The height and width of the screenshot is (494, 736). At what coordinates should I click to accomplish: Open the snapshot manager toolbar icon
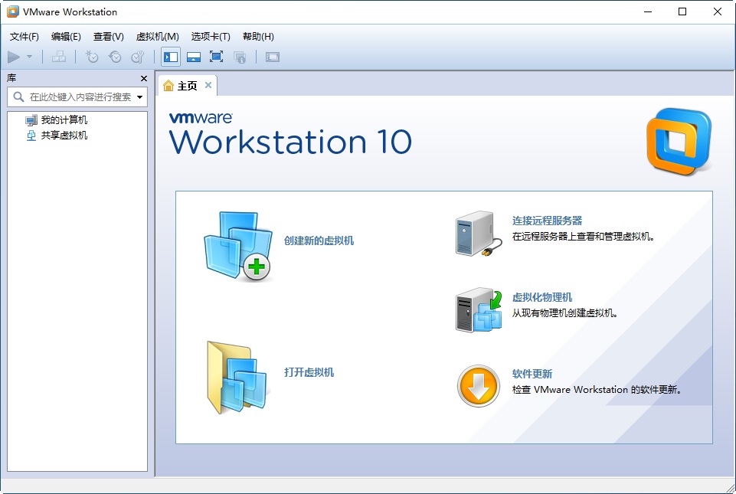138,57
